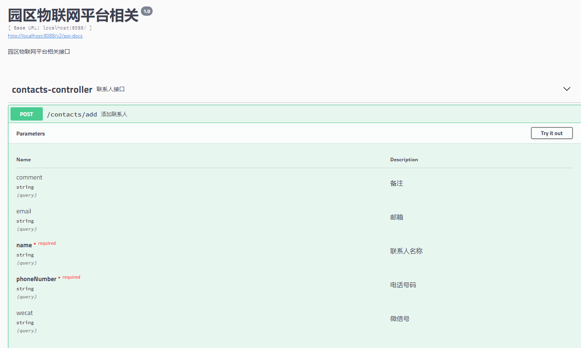Click the contacts-controller heading
This screenshot has width=581, height=348.
click(52, 89)
